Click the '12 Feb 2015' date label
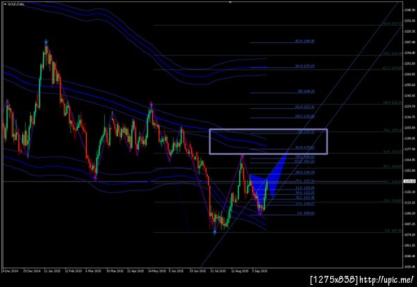This screenshot has width=417, height=287. coord(74,271)
